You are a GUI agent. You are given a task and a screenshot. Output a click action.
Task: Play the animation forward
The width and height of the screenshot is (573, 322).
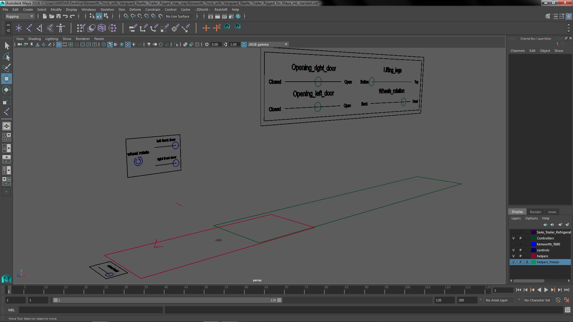click(546, 290)
